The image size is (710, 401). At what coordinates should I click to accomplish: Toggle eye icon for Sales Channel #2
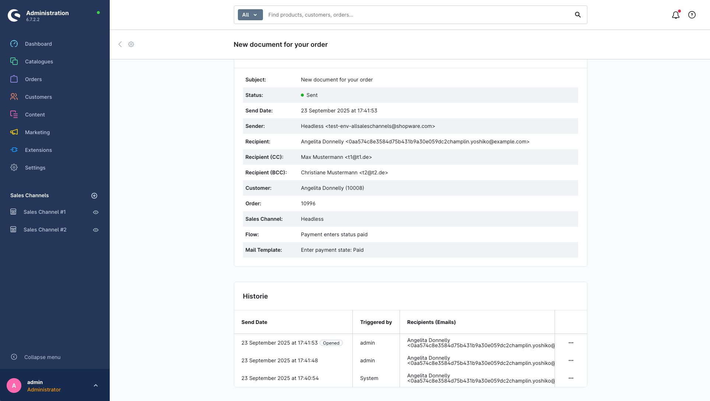[x=96, y=230]
